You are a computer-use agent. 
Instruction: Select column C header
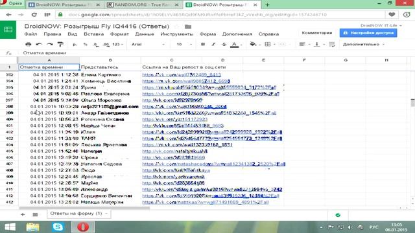tap(171, 60)
